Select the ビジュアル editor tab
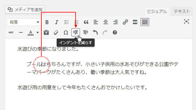Screen dimensions: 196x110 tap(157, 11)
